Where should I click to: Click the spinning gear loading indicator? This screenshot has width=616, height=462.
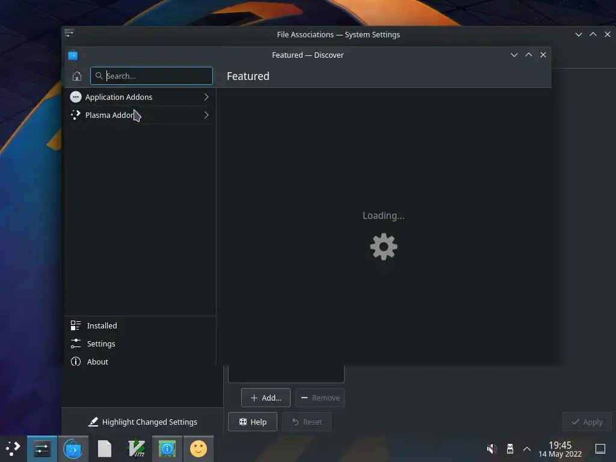pyautogui.click(x=384, y=247)
